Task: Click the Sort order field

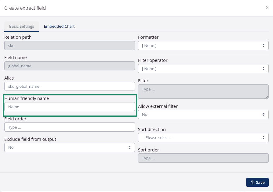Action: 203,158
